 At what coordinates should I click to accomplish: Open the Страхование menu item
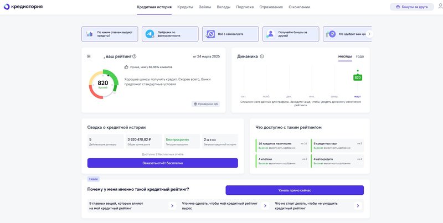point(271,7)
